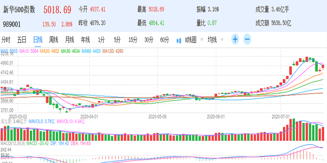Select the 五日 chart tab
The width and height of the screenshot is (327, 163).
coord(22,40)
